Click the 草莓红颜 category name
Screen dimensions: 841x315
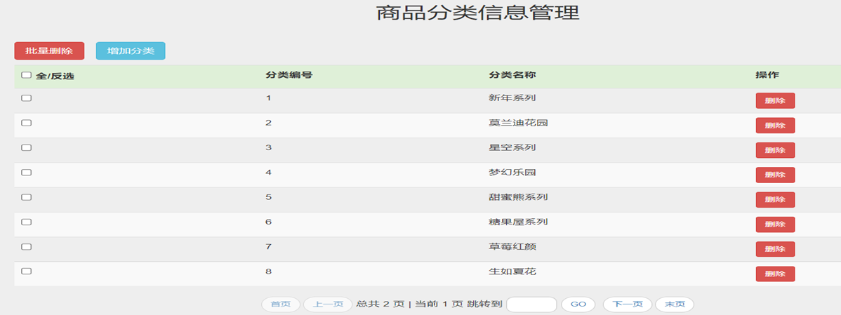point(512,246)
